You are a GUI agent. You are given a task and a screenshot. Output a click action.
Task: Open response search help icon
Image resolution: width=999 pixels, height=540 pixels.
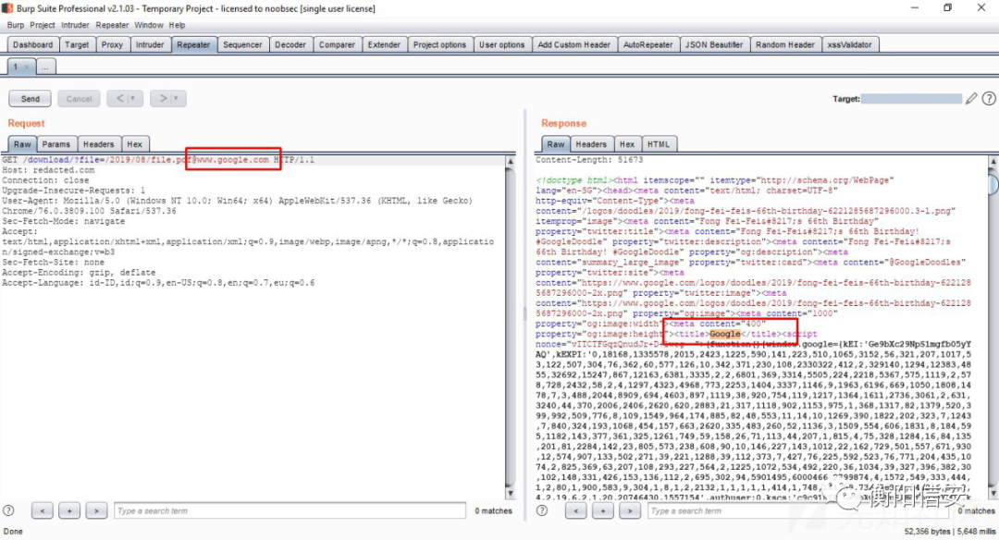542,510
